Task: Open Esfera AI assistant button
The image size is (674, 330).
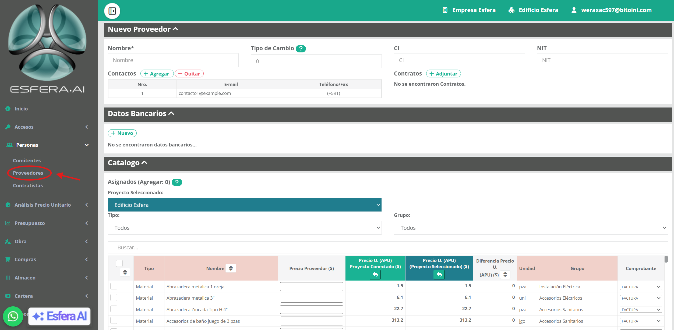Action: pyautogui.click(x=59, y=316)
